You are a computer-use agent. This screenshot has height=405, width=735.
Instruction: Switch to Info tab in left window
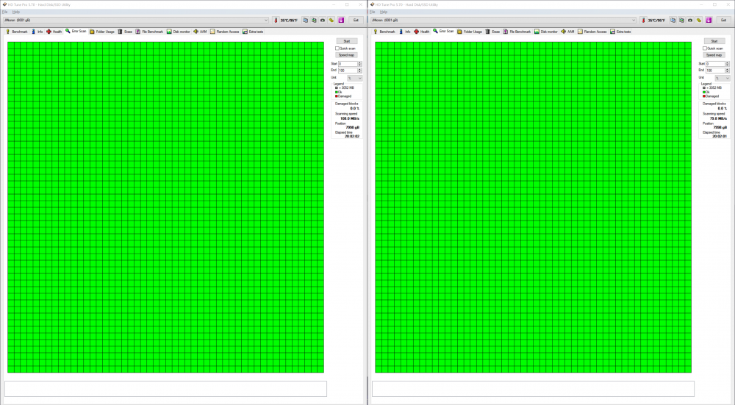point(37,32)
